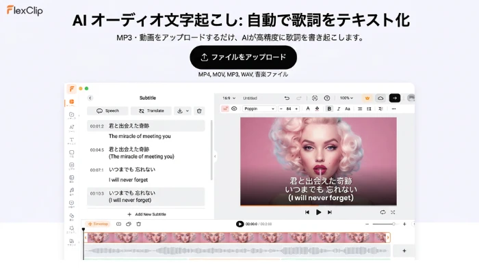The image size is (479, 273).
Task: Click the duplicate icon in timeline toolbar
Action: [x=129, y=224]
